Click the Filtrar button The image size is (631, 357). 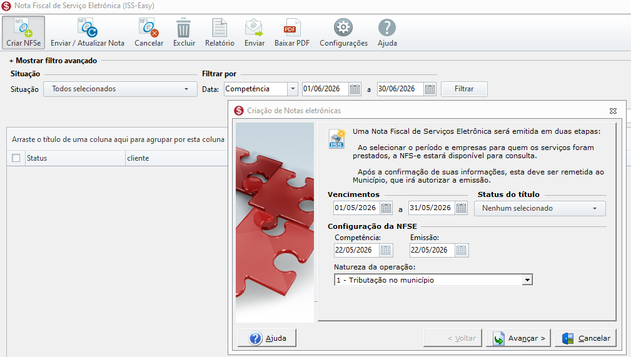[464, 89]
